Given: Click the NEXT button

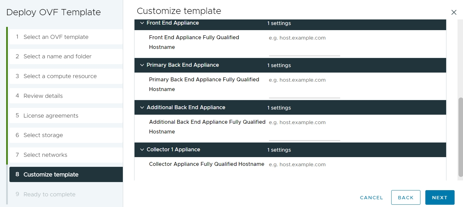Looking at the screenshot, I should (x=440, y=197).
